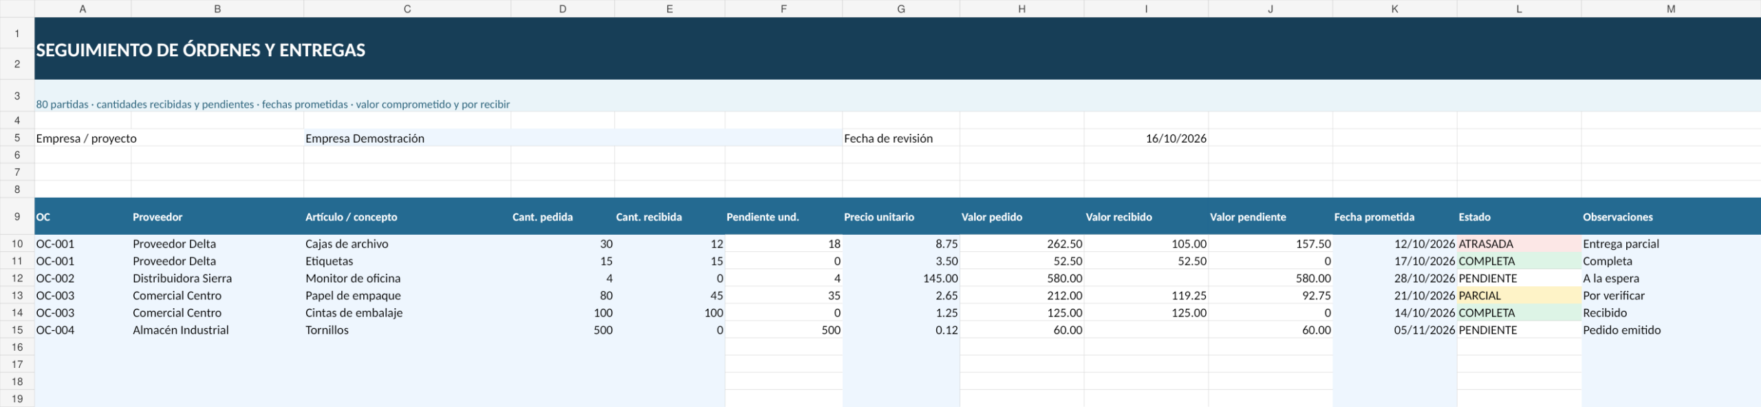This screenshot has height=407, width=1761.
Task: Click the 'Precio unitario' header cell
Action: [901, 217]
